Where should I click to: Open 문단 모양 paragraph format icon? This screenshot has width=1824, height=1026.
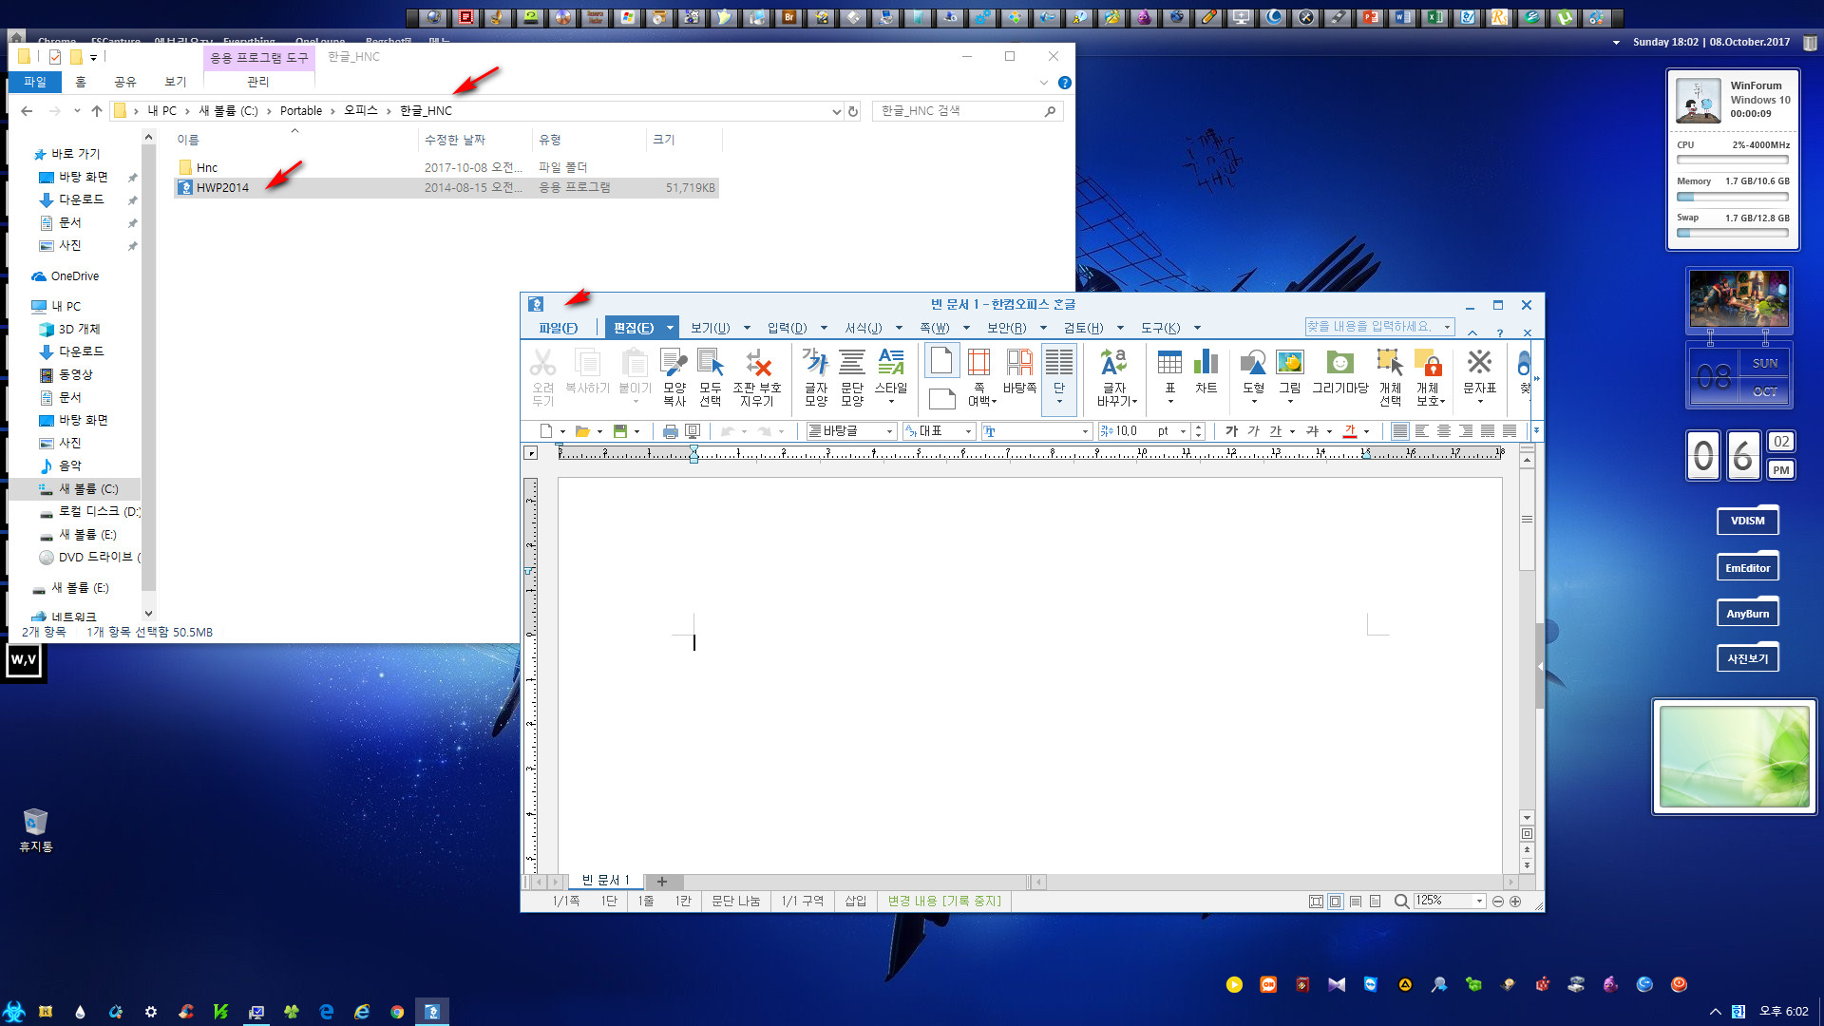(852, 377)
